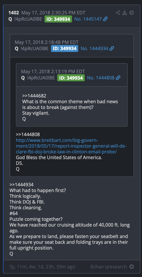
Task: Open post 1402 with the arrow icon
Action: point(131,13)
